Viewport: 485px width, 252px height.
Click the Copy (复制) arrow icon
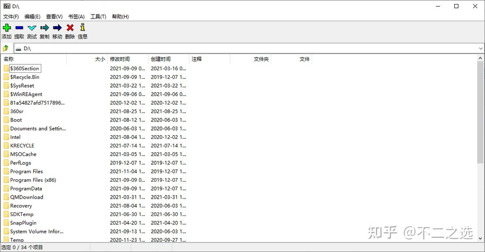pos(44,28)
